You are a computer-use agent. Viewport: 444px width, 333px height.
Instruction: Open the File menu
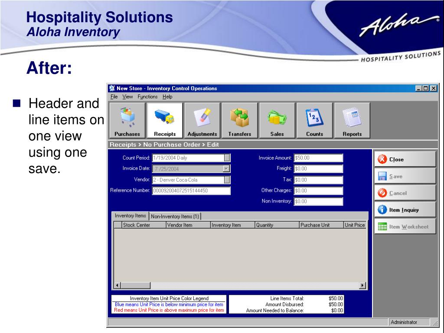coord(114,97)
